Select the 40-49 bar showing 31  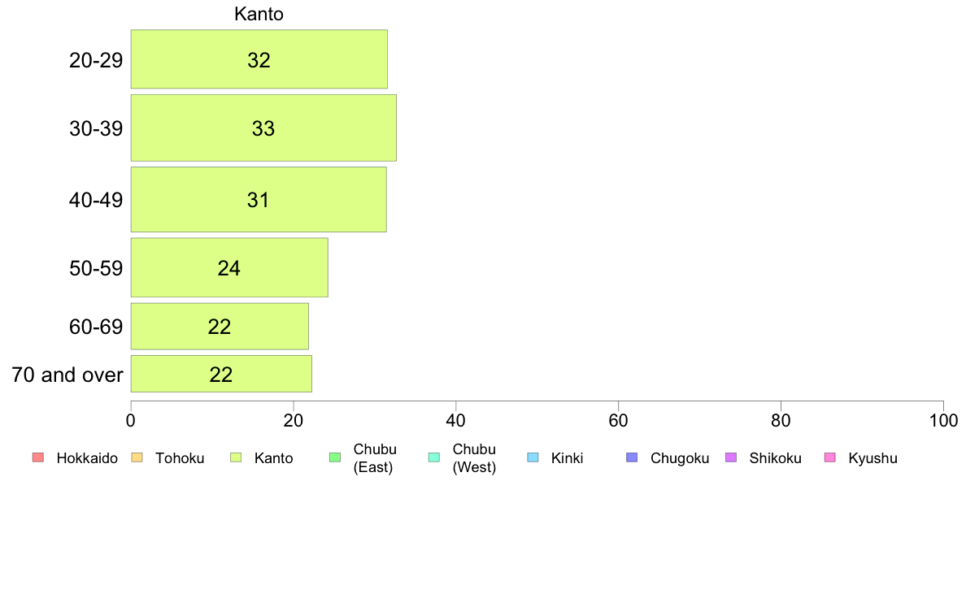click(x=259, y=200)
